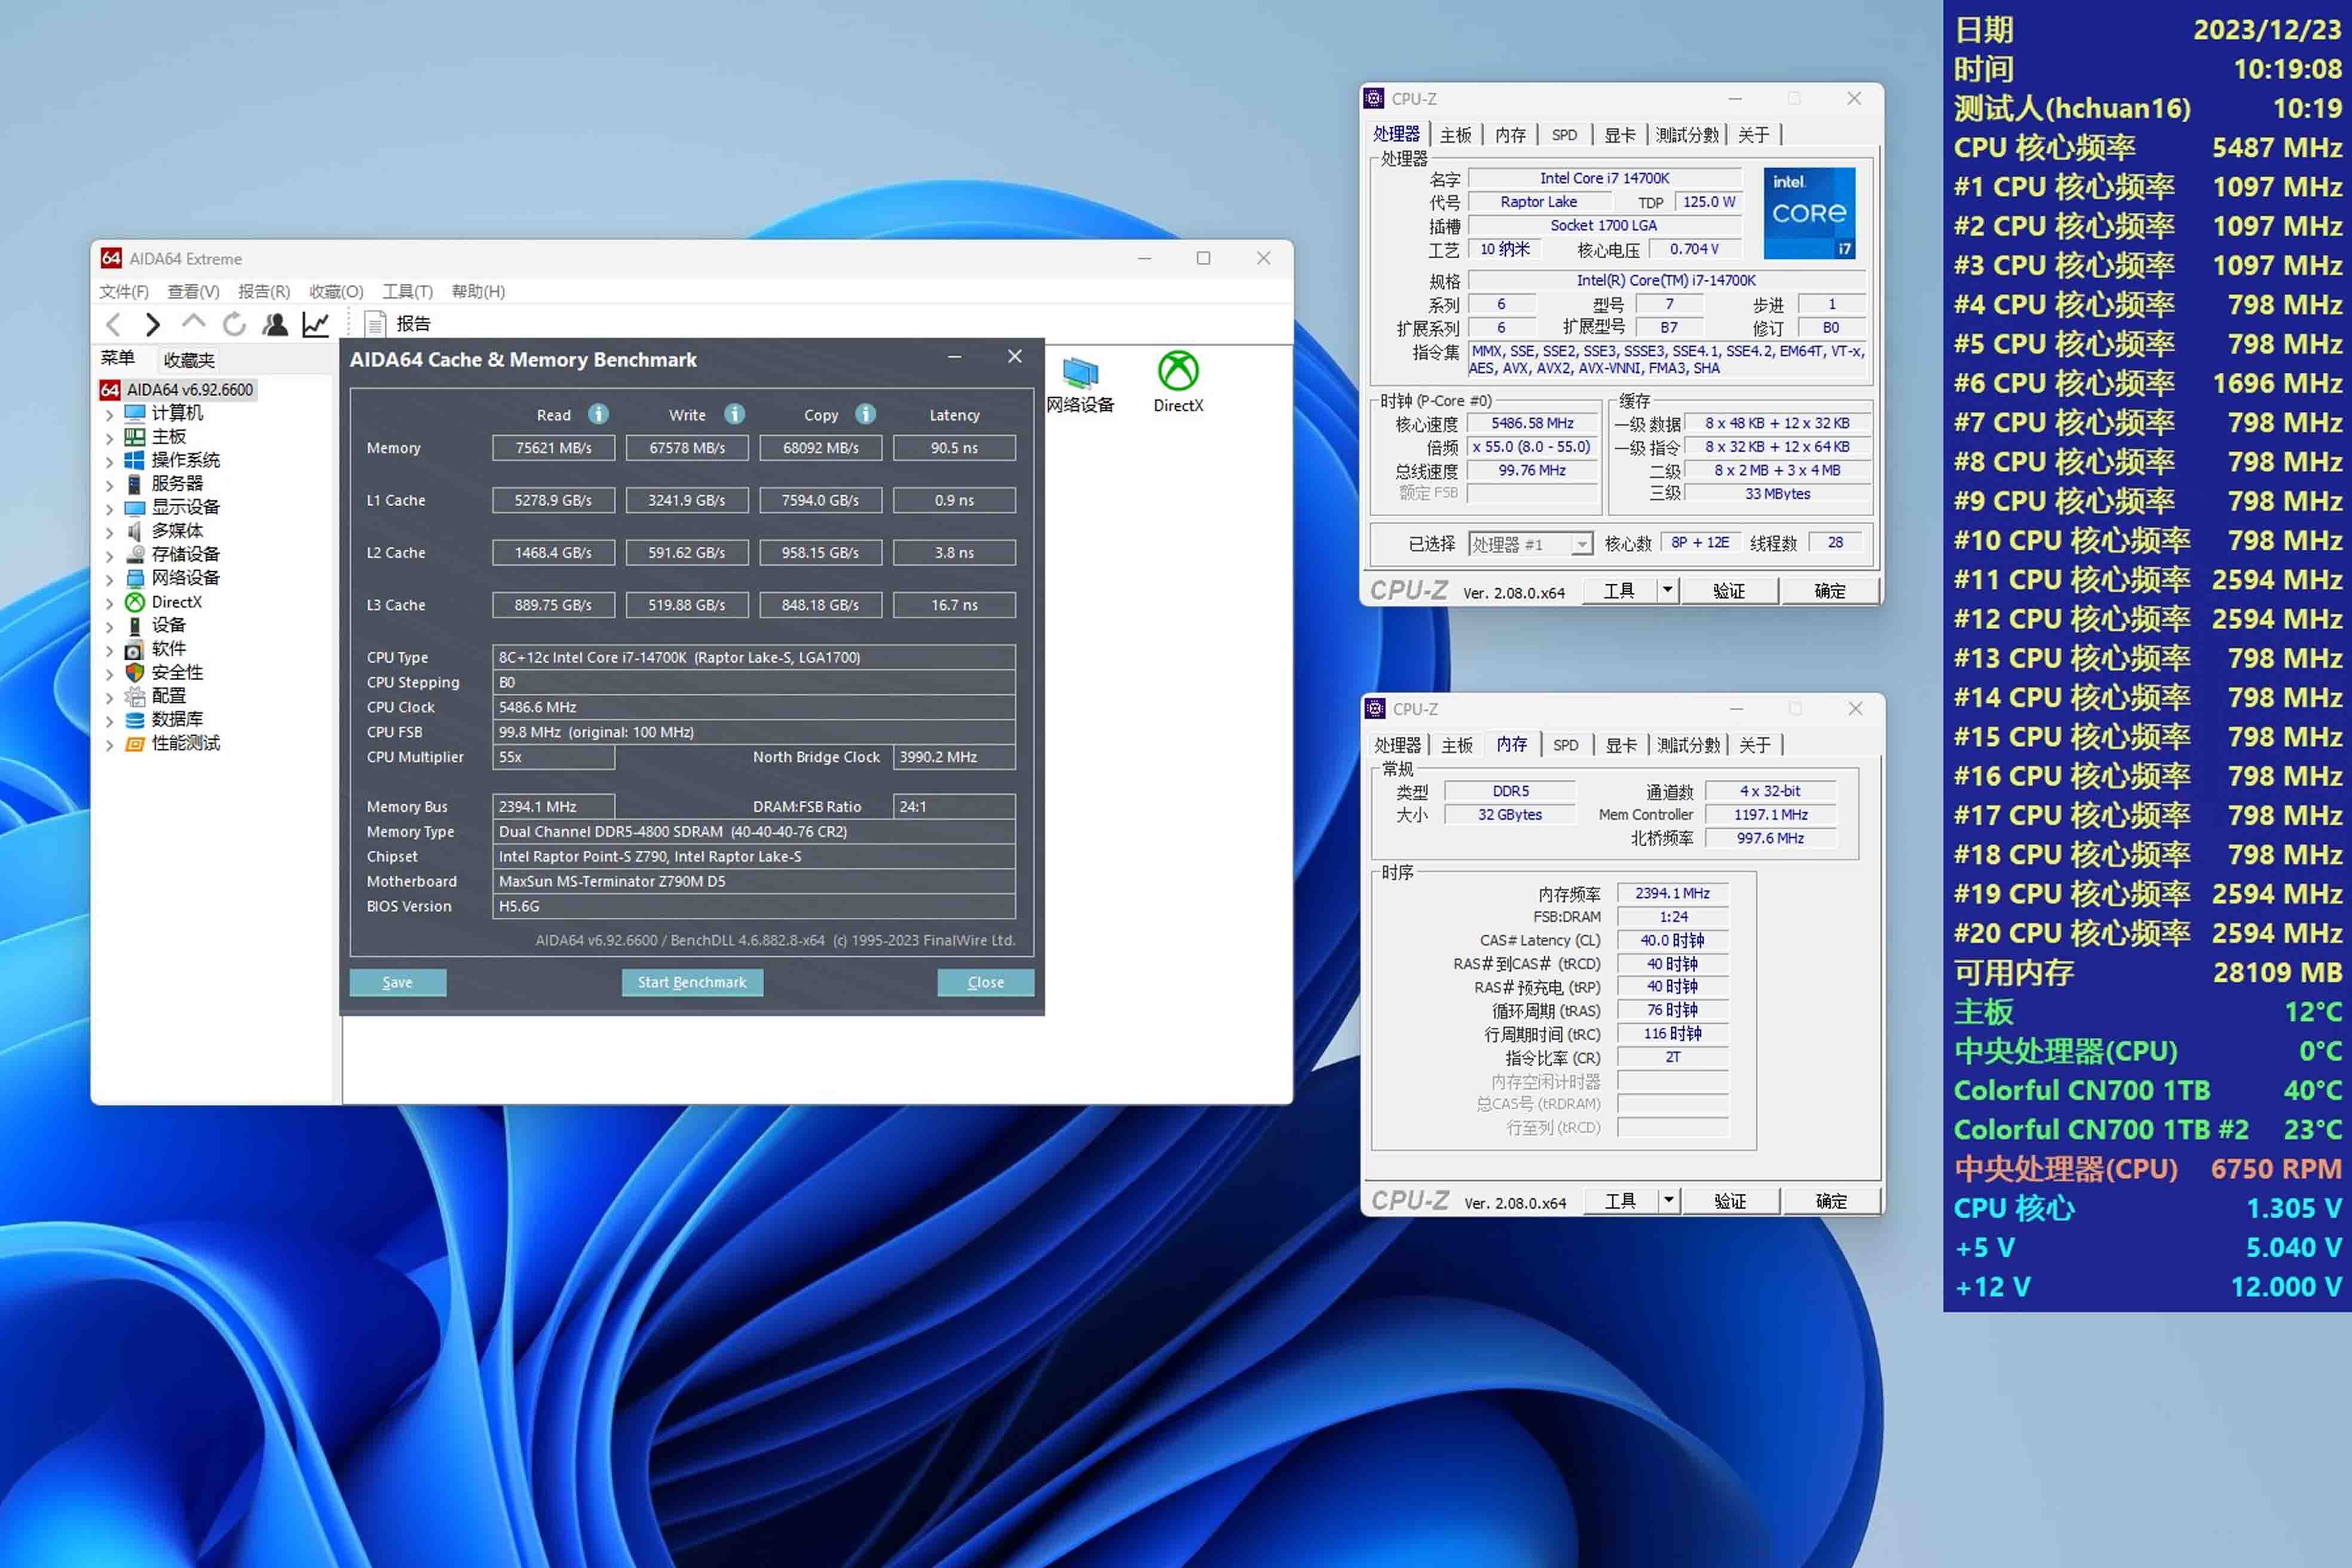Switch to 收藏夹 tab in AIDA64
2352x1568 pixels.
[189, 360]
